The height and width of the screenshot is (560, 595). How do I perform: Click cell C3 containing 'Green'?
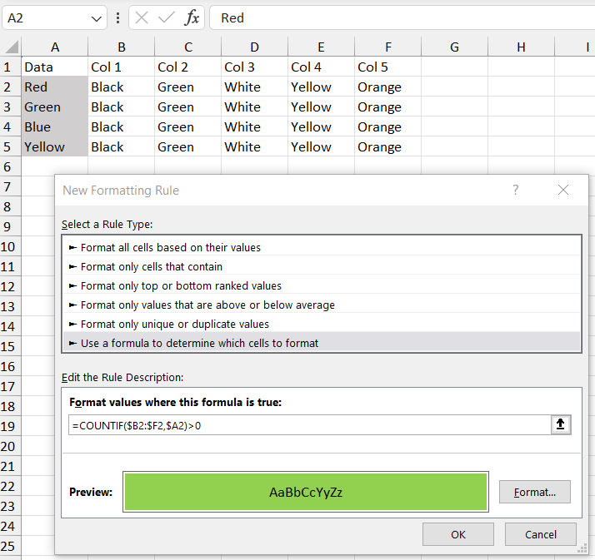tap(188, 107)
